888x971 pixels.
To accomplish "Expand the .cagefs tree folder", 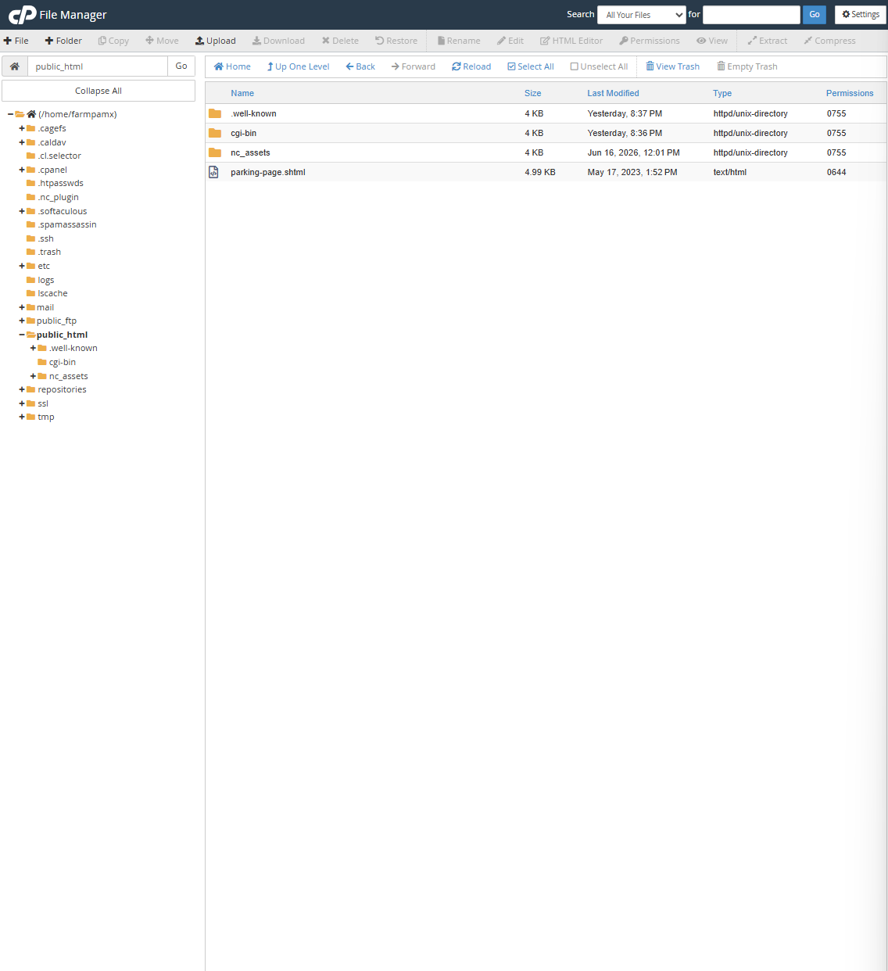I will point(22,128).
